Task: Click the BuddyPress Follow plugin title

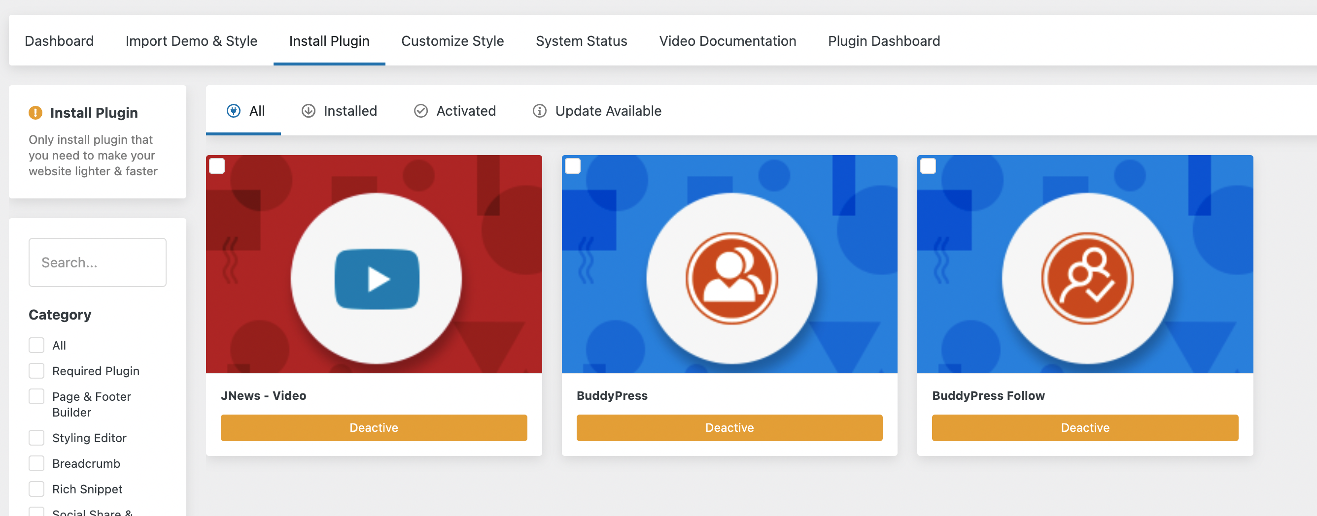Action: tap(988, 395)
